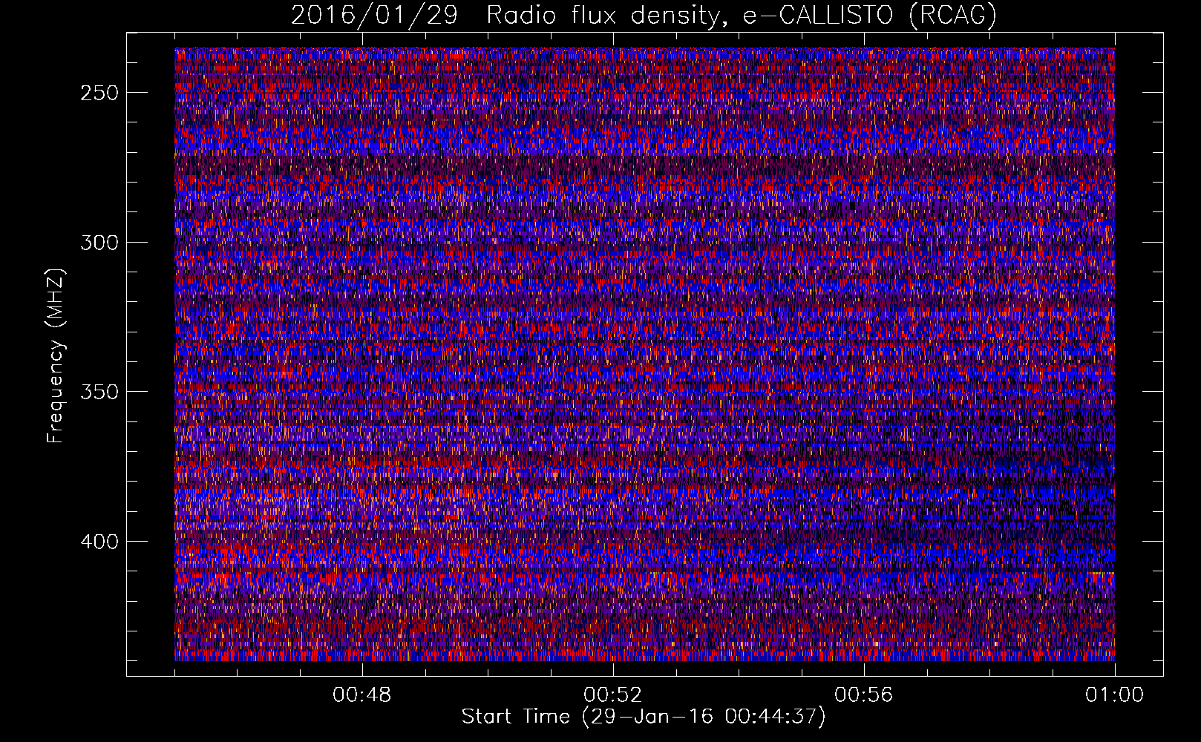Screen dimensions: 1201x742
Task: Click the 01:00 time axis label
Action: 1115,695
